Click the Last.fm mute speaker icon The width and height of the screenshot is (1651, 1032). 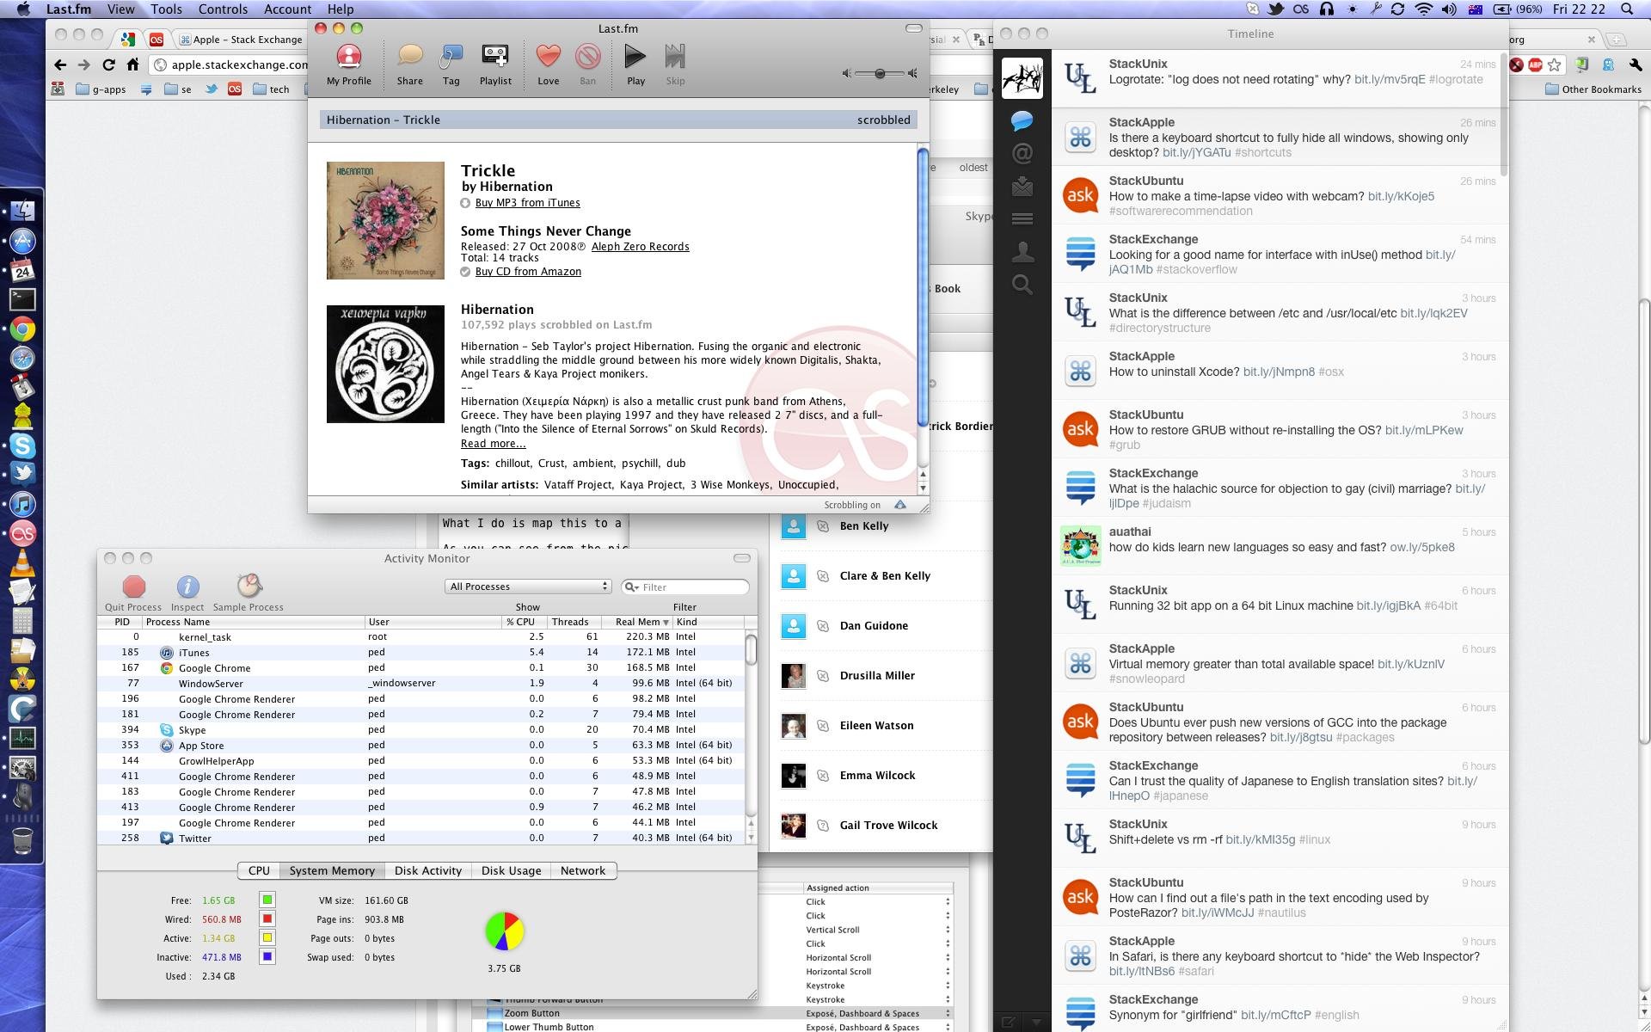click(846, 74)
